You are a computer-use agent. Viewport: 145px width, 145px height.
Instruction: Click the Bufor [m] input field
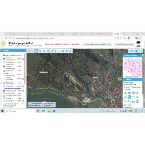(131, 105)
